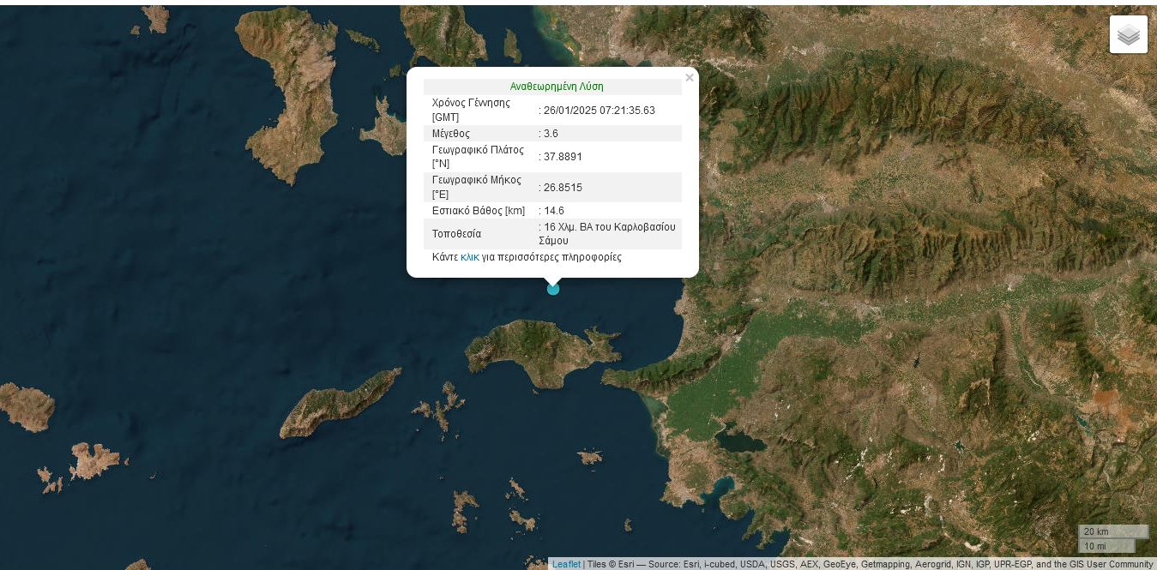
Task: Click the Esri tiles attribution credit
Action: (609, 564)
